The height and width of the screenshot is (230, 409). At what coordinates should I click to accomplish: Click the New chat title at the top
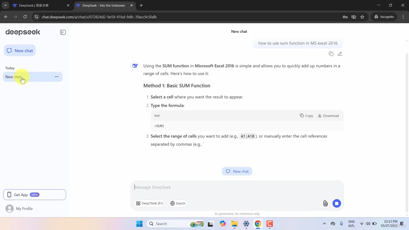pos(239,31)
